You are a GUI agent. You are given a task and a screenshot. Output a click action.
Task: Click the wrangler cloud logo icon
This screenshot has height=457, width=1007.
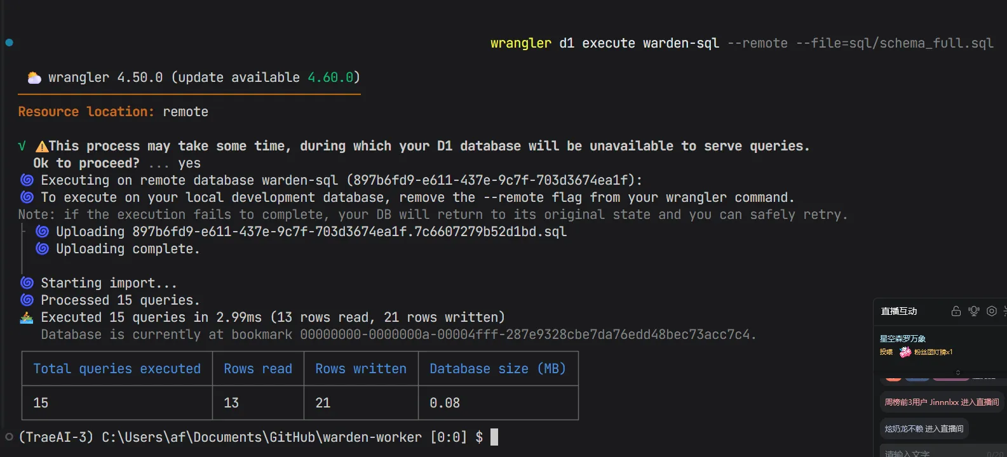click(x=34, y=77)
